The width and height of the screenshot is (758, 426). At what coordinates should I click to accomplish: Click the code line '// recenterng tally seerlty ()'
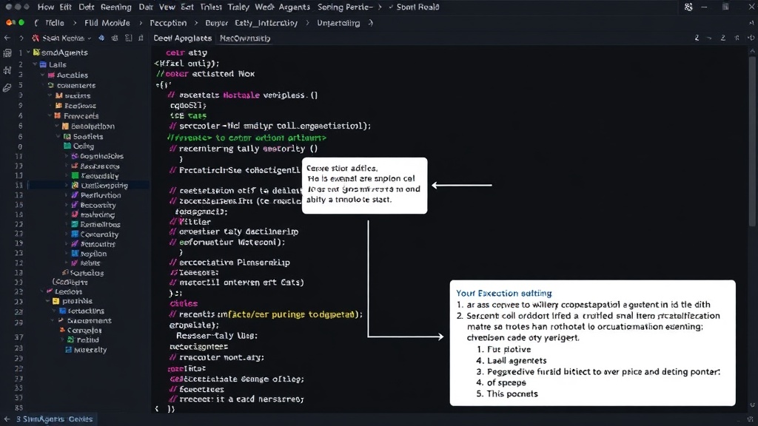tap(244, 149)
